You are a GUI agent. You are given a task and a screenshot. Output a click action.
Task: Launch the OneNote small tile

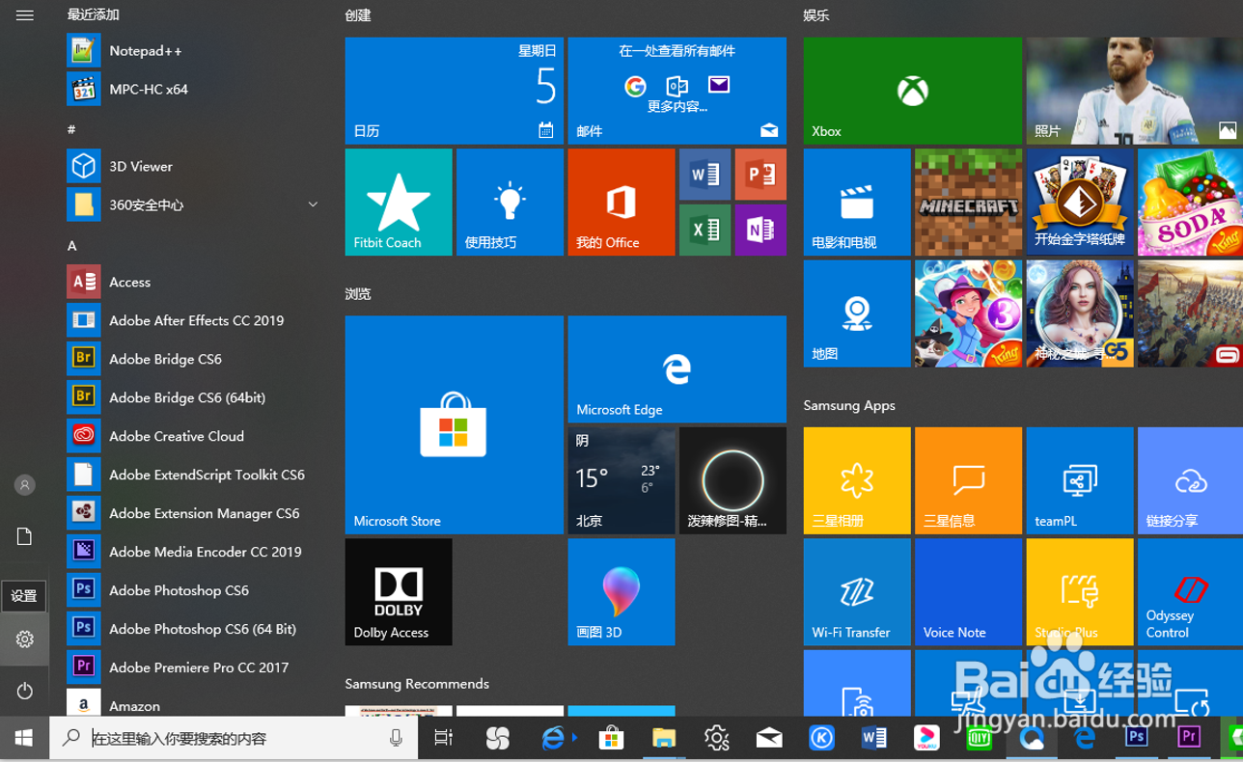(760, 230)
